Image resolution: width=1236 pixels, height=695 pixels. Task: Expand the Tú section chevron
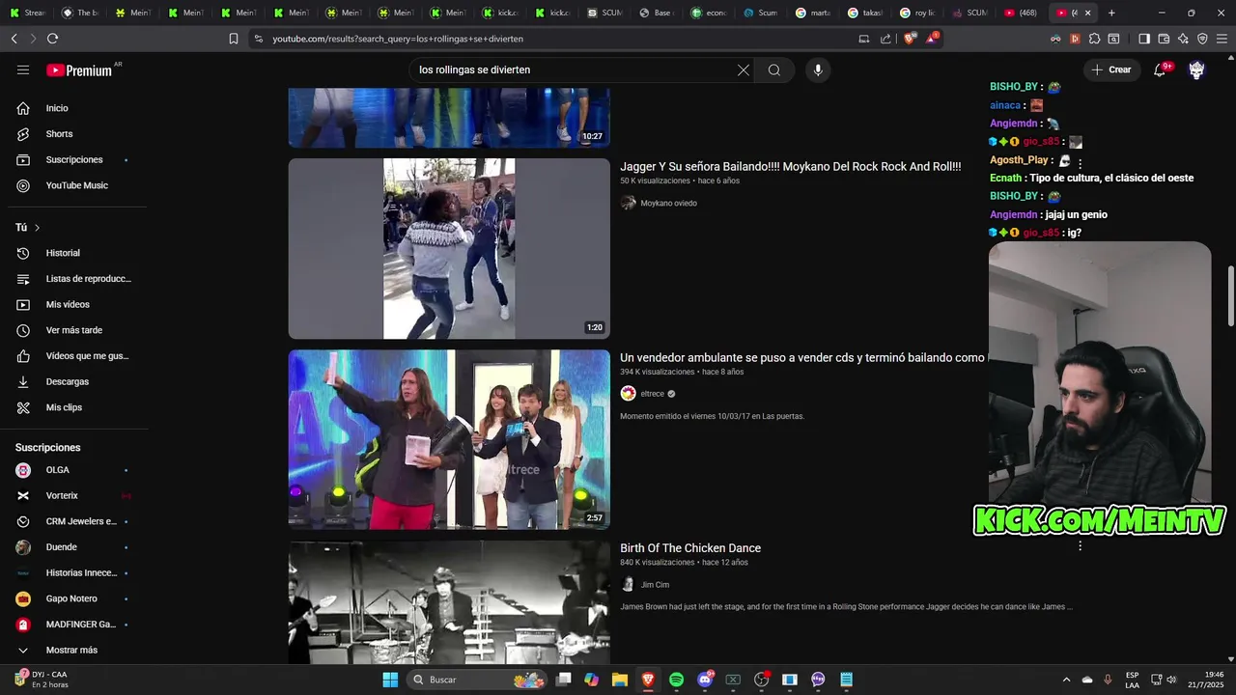[x=37, y=228]
